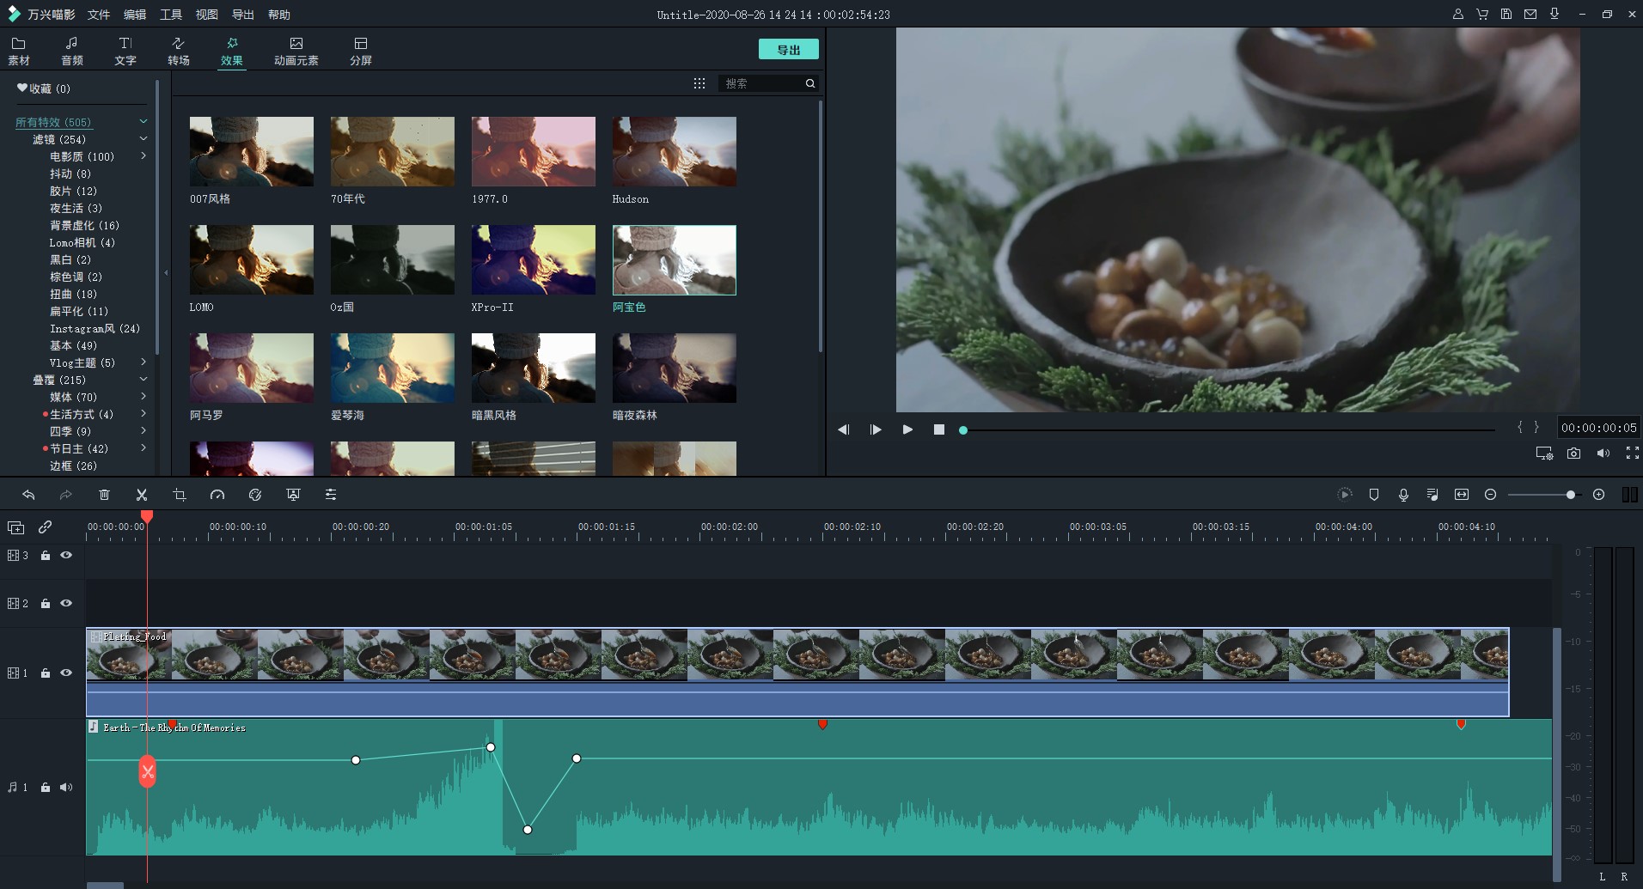Click the 导出 export button
Viewport: 1643px width, 889px height.
click(788, 50)
